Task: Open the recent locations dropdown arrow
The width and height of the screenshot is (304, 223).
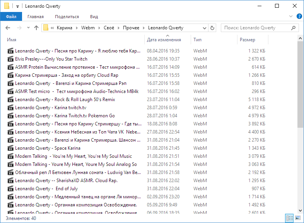Action: tap(28, 28)
